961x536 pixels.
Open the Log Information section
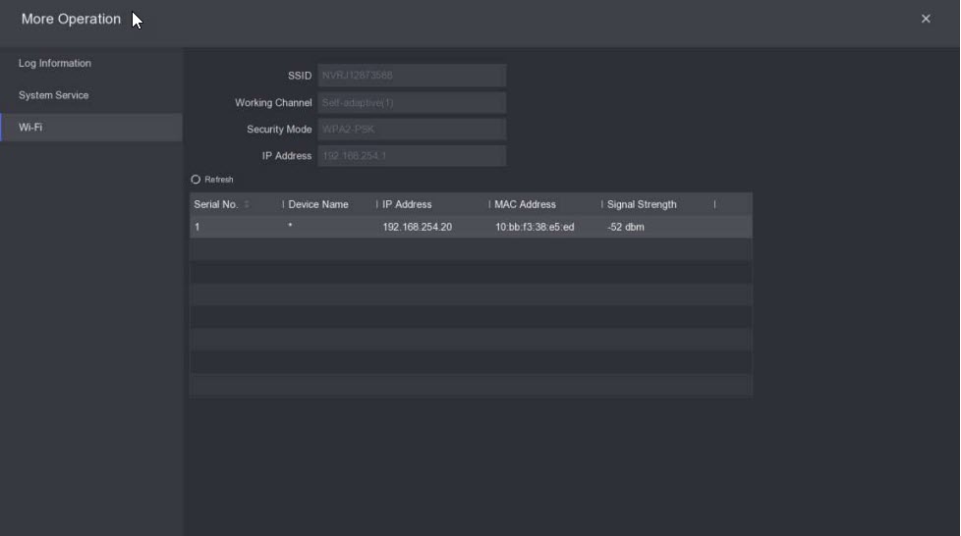[x=55, y=64]
